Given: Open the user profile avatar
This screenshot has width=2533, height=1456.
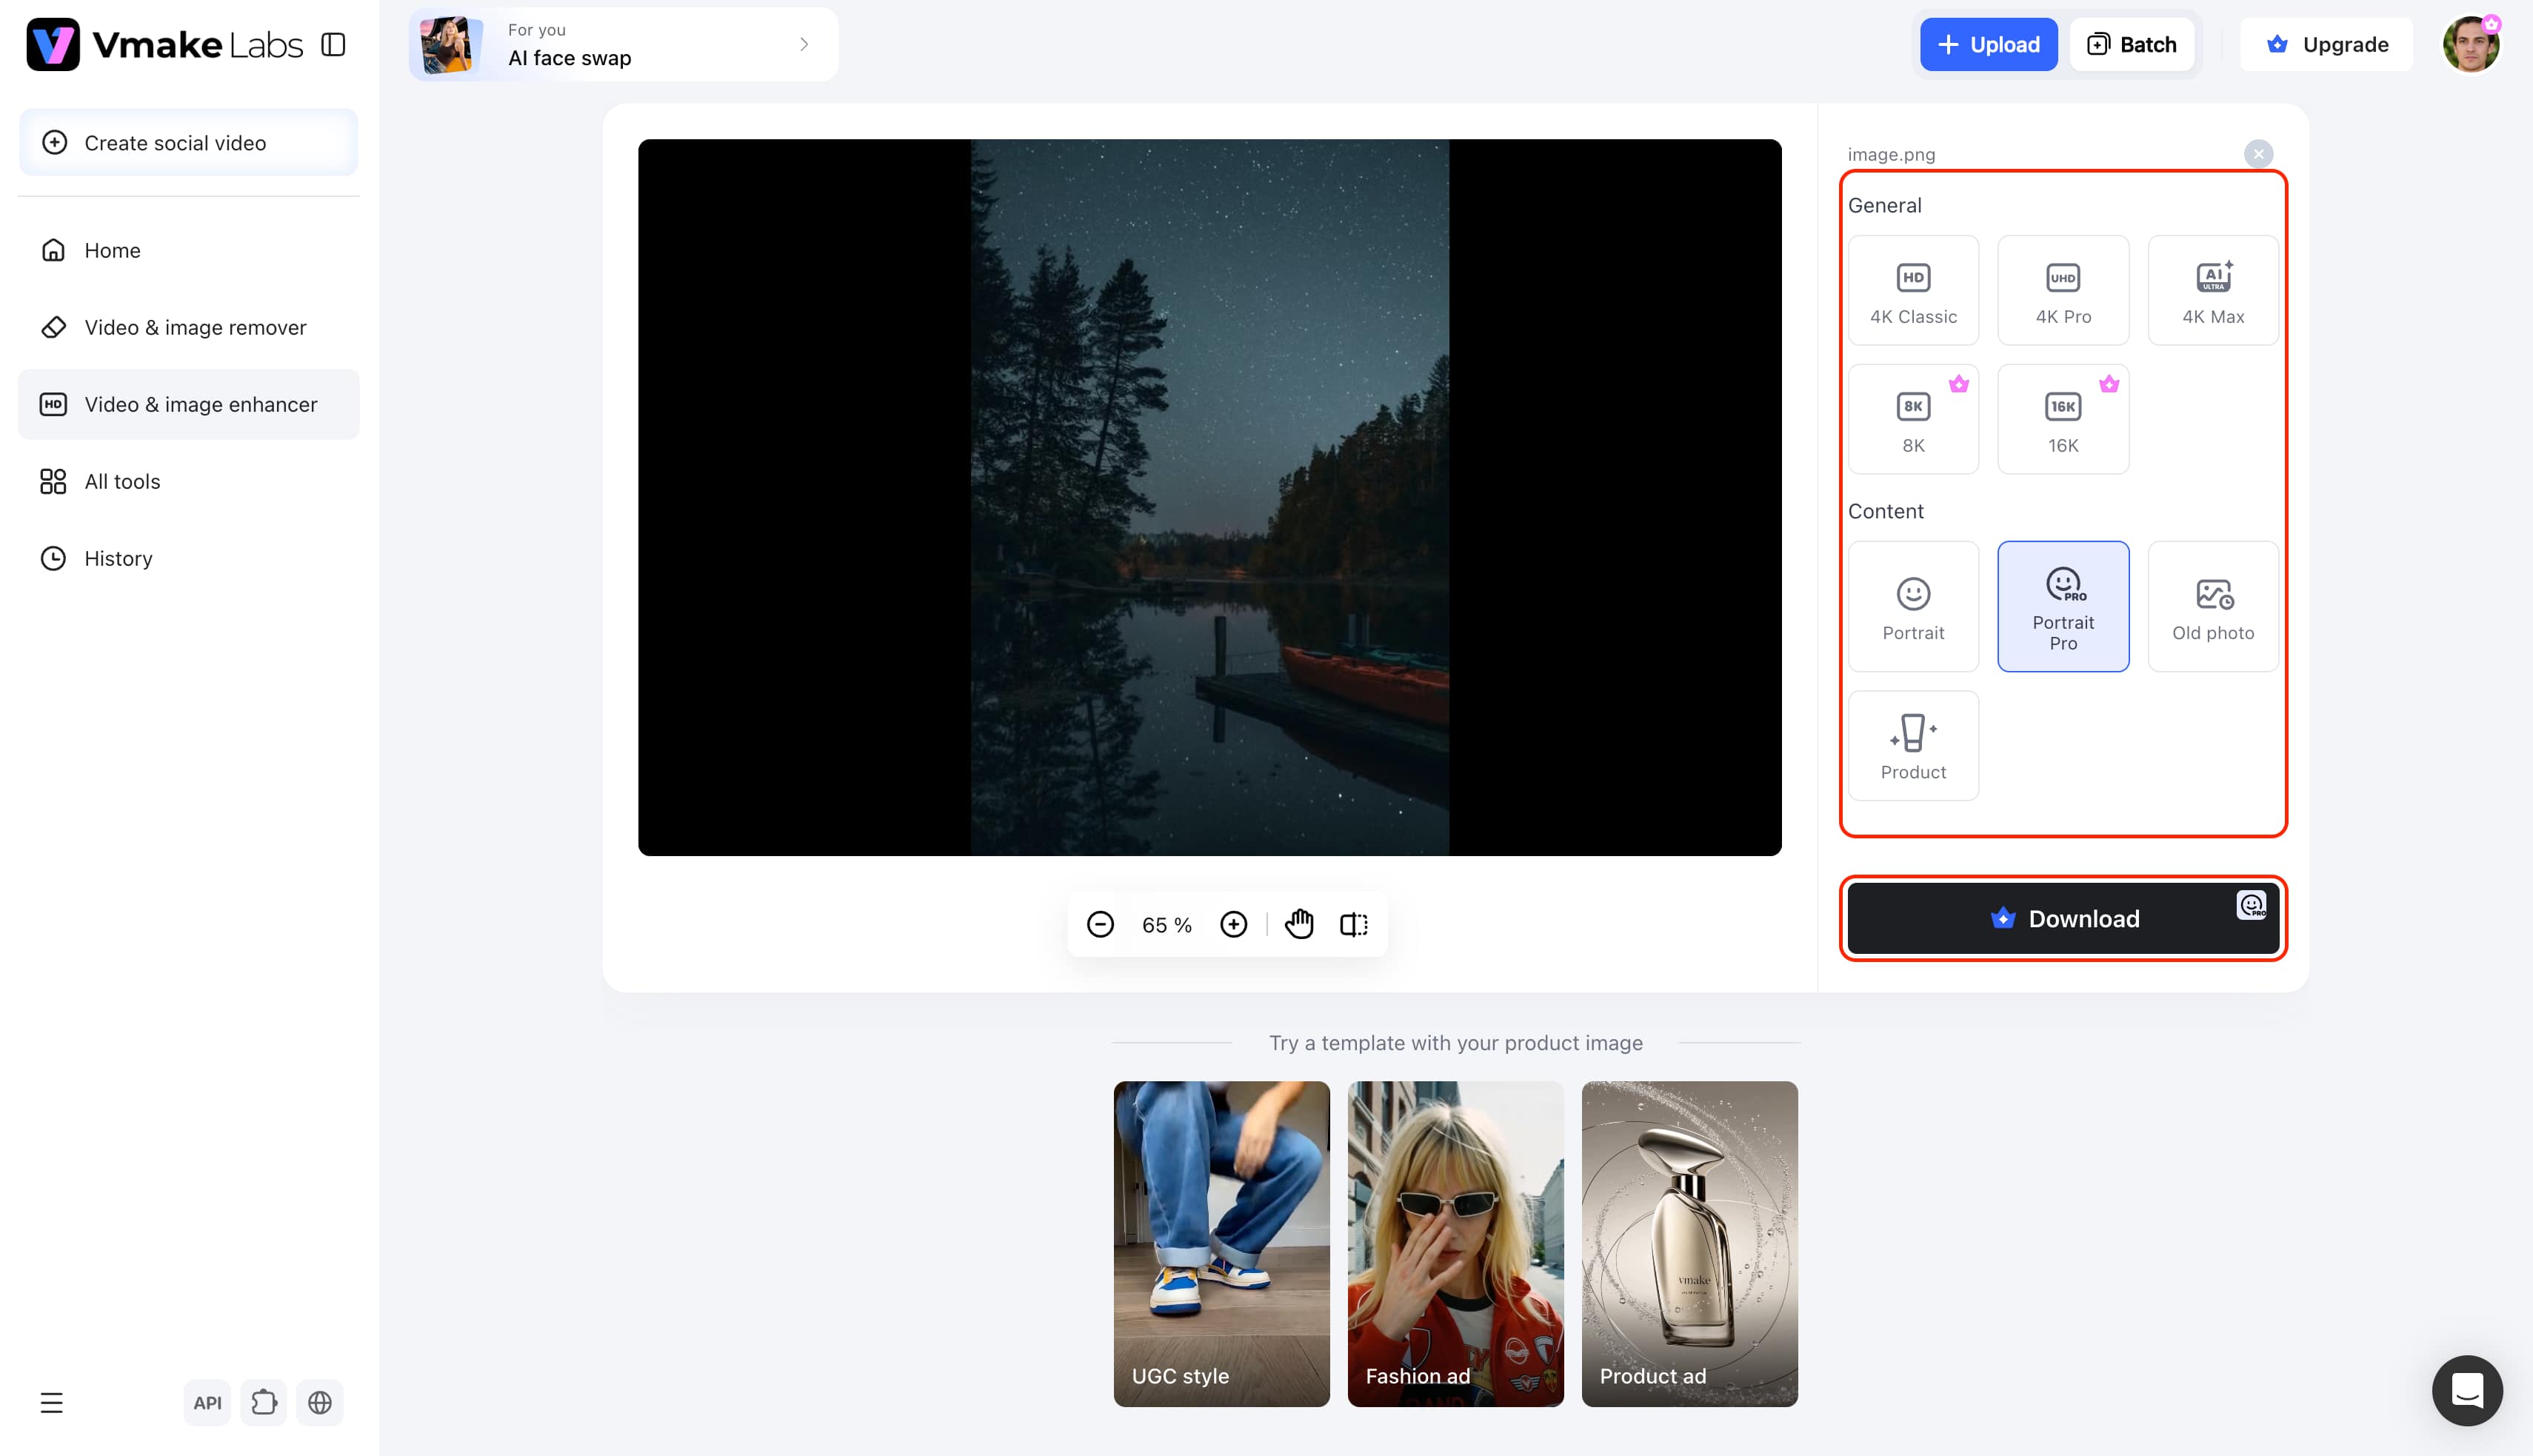Looking at the screenshot, I should tap(2471, 44).
